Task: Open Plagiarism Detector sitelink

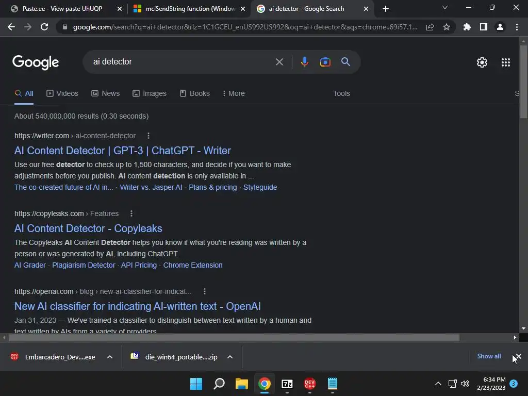Action: click(84, 265)
